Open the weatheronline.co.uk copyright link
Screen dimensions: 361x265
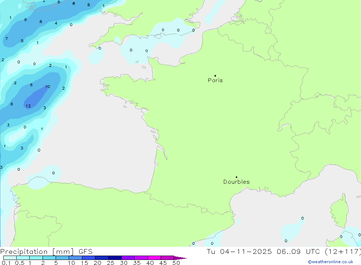click(x=331, y=262)
